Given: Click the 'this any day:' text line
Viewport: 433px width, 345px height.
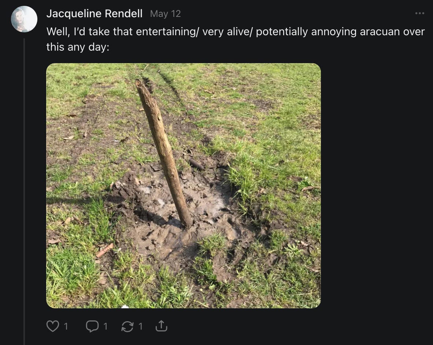Looking at the screenshot, I should click(x=78, y=47).
